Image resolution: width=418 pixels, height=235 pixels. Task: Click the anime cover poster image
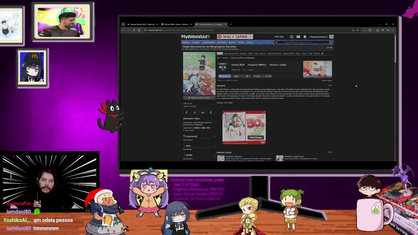tap(199, 73)
